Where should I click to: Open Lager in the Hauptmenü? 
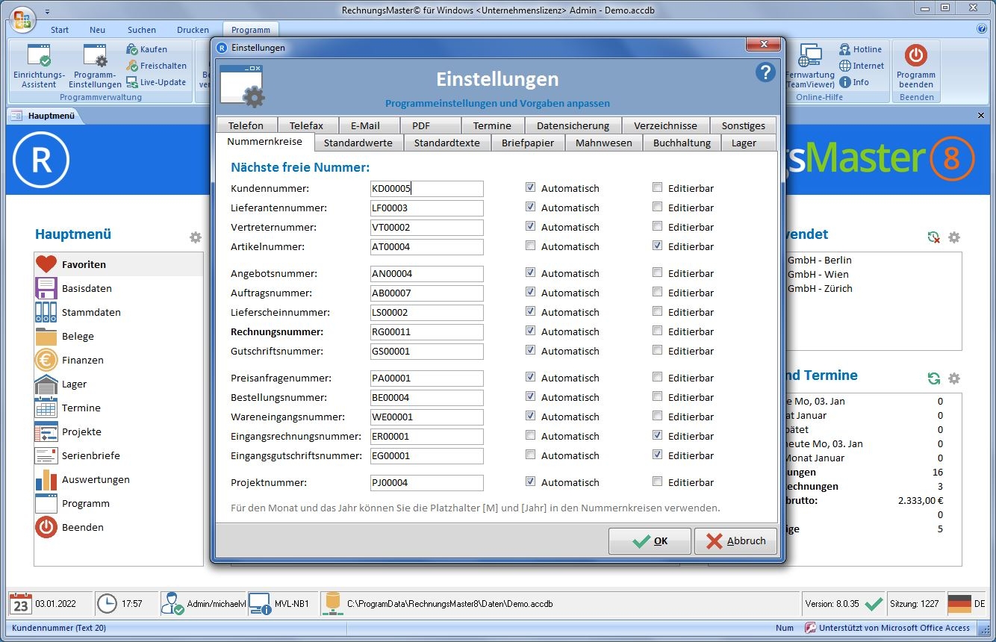[119, 384]
